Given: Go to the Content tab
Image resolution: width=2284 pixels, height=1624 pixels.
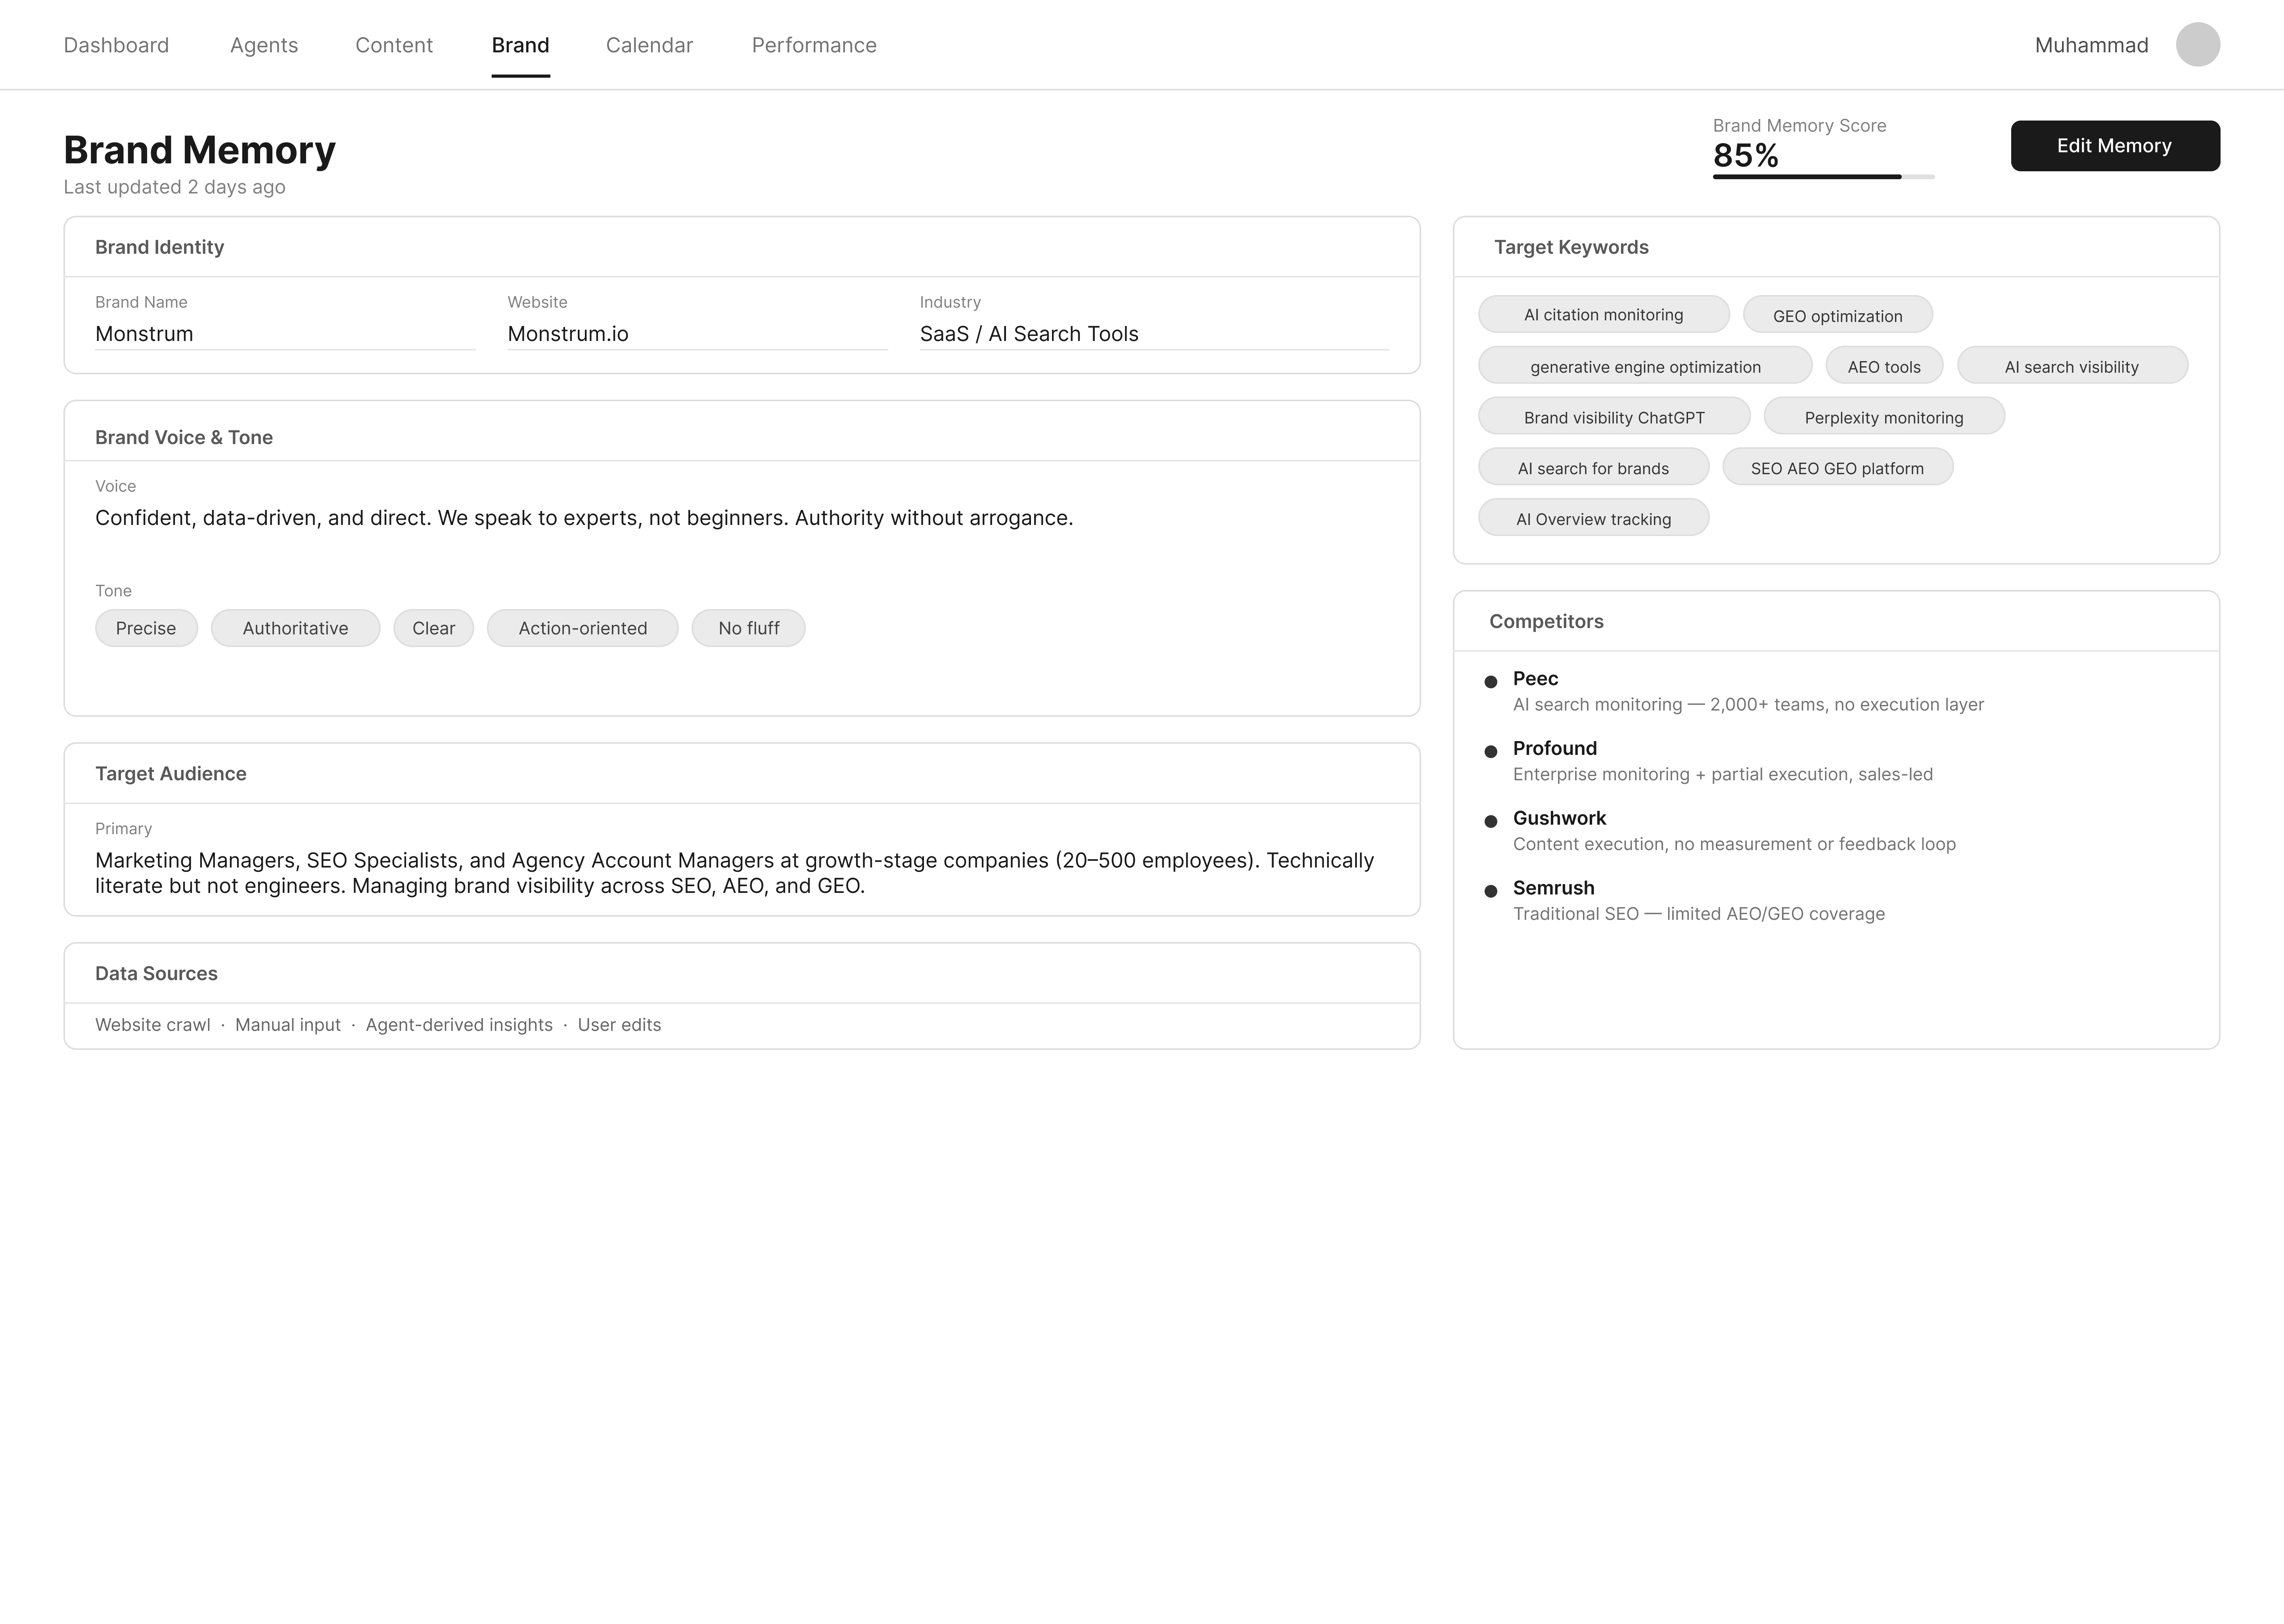Looking at the screenshot, I should point(394,45).
